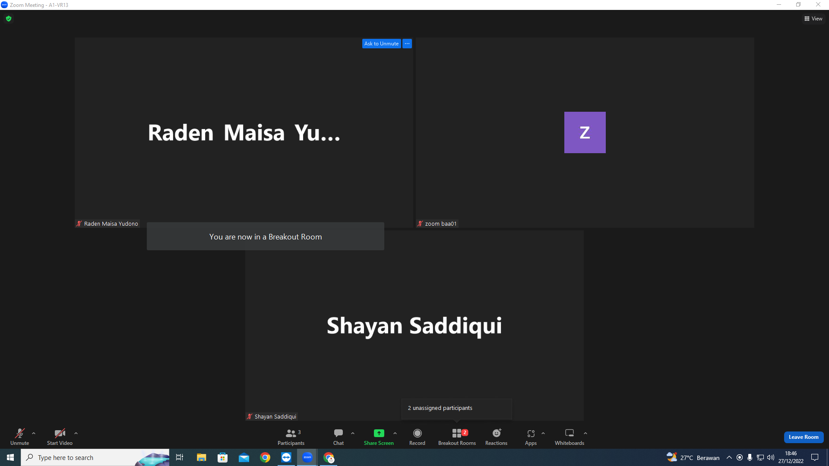Click the green Share Screen icon

379,433
